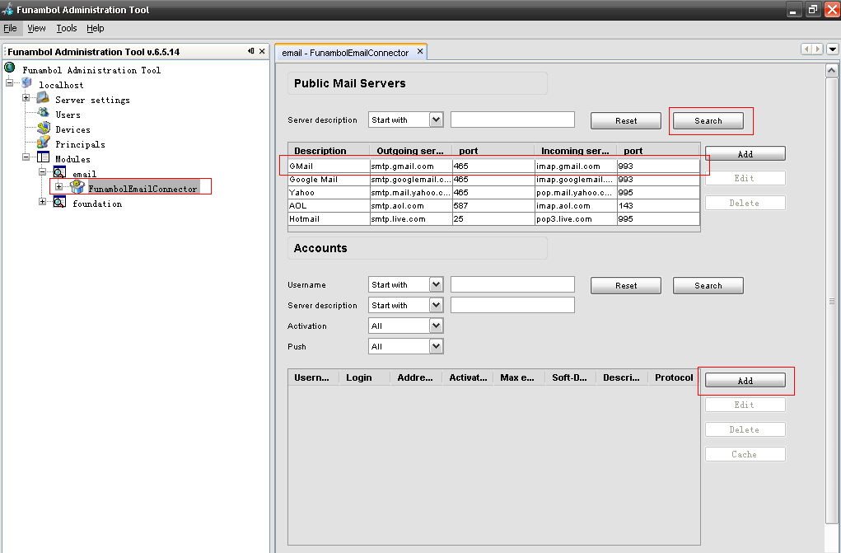This screenshot has width=841, height=553.
Task: Open the Username 'Start with' dropdown
Action: 436,284
